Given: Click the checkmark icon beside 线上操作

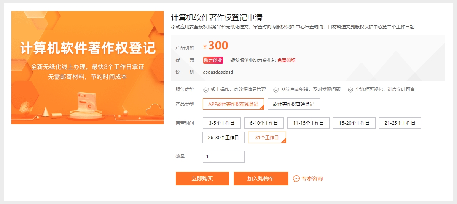Looking at the screenshot, I should click(x=206, y=90).
